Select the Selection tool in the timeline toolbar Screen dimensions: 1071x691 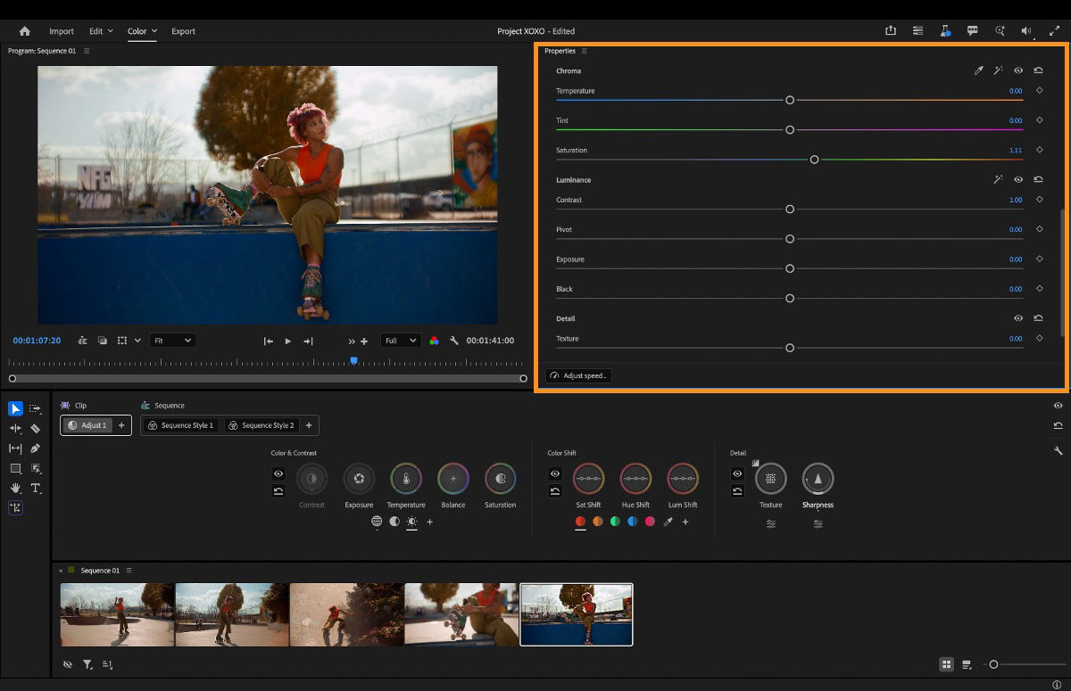click(15, 408)
